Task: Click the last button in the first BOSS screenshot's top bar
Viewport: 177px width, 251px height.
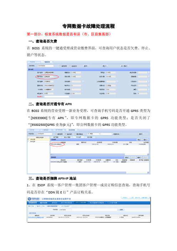Action: tap(124, 66)
